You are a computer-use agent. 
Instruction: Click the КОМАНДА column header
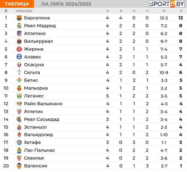coord(24,11)
